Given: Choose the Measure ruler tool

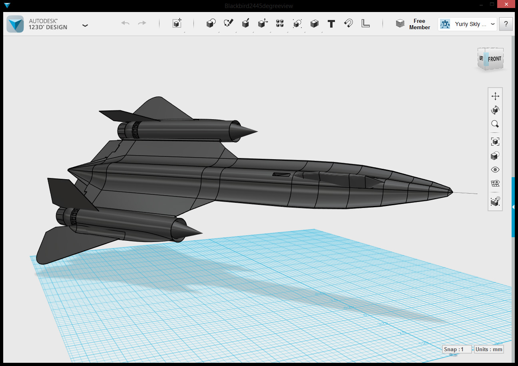Looking at the screenshot, I should point(365,24).
